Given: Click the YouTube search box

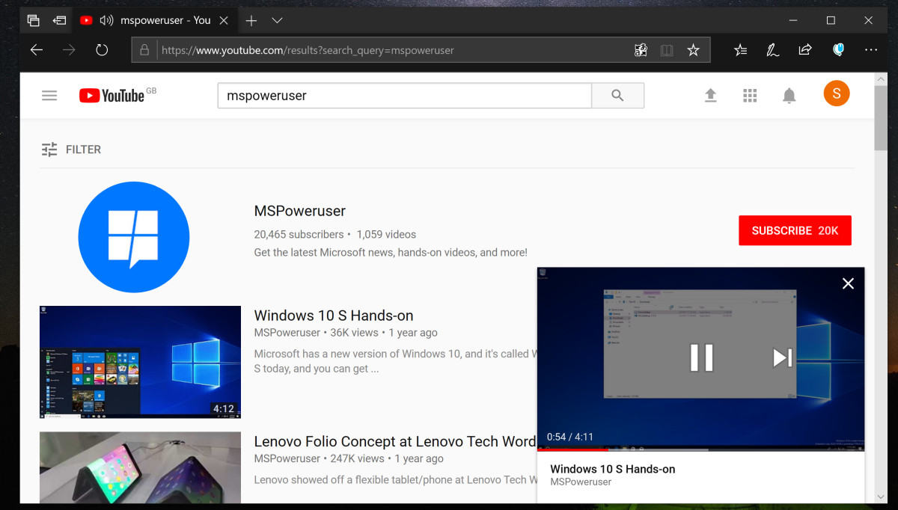Looking at the screenshot, I should tap(405, 96).
